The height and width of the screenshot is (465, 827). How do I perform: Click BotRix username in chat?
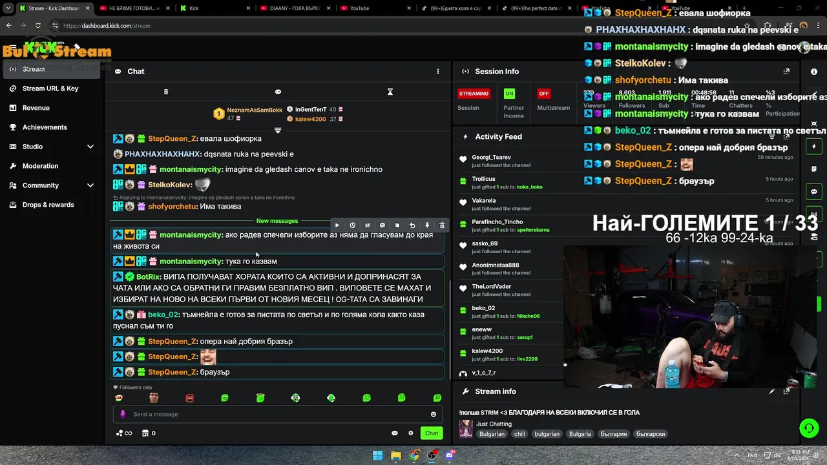click(147, 276)
